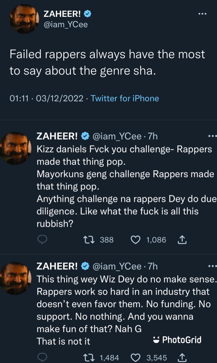Open more options on the Wiz tweet
217x363 pixels.
(212, 267)
